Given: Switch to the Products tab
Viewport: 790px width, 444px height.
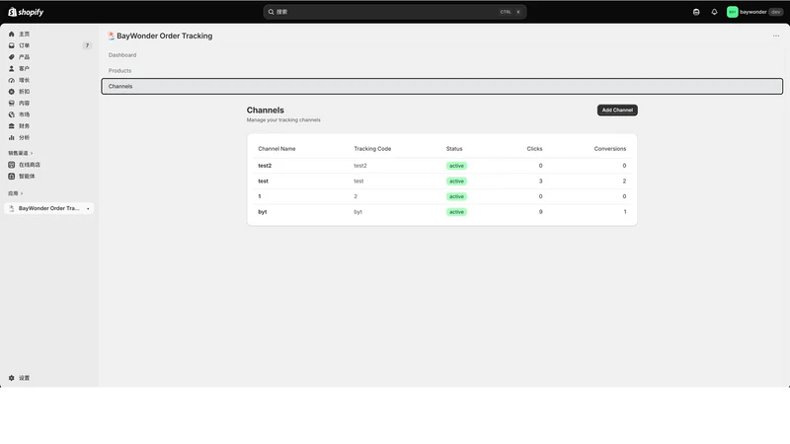Looking at the screenshot, I should (119, 70).
